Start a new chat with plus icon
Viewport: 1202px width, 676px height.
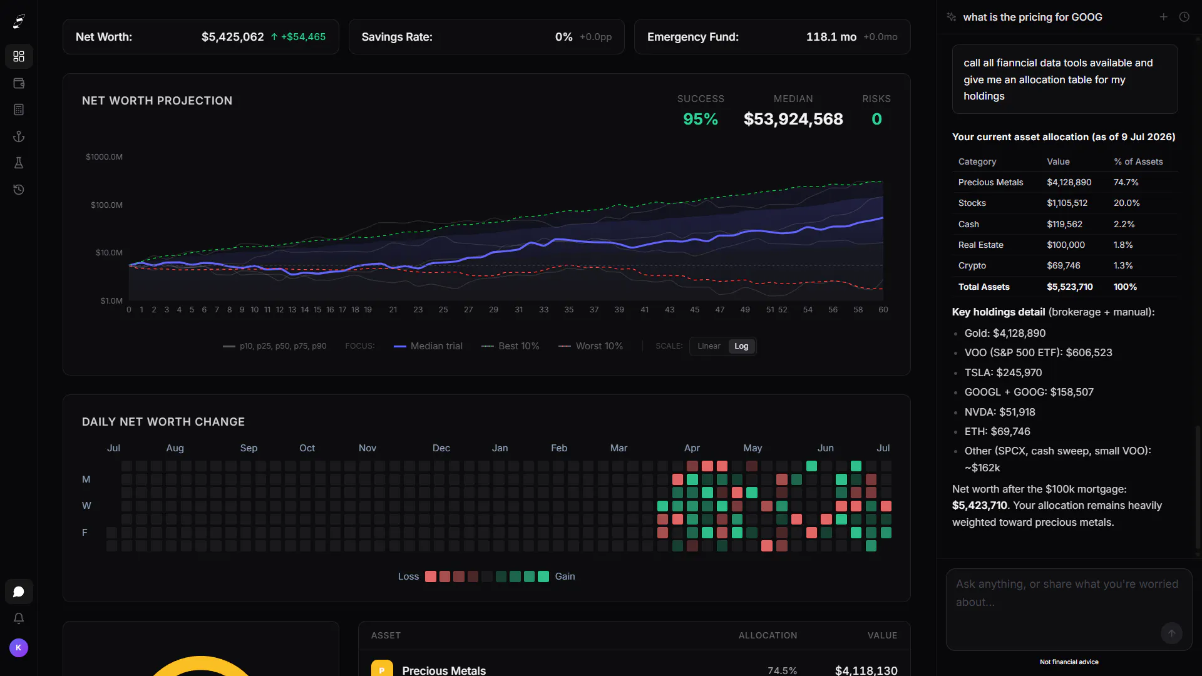point(1163,17)
